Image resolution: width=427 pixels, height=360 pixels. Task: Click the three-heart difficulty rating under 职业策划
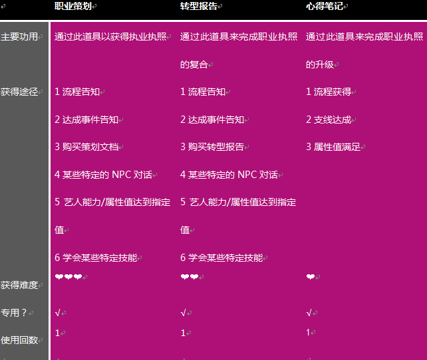point(69,277)
